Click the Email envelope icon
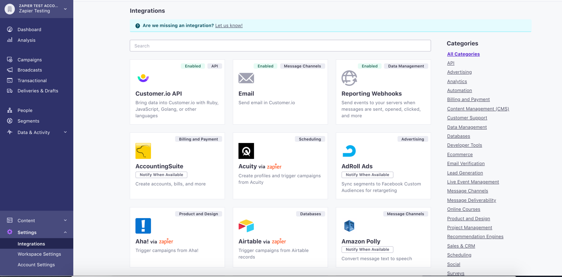The image size is (562, 277). (246, 77)
